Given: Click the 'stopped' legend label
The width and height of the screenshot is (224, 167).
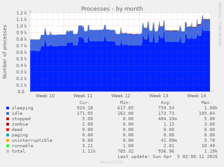Looking at the screenshot, I should 21,119.
